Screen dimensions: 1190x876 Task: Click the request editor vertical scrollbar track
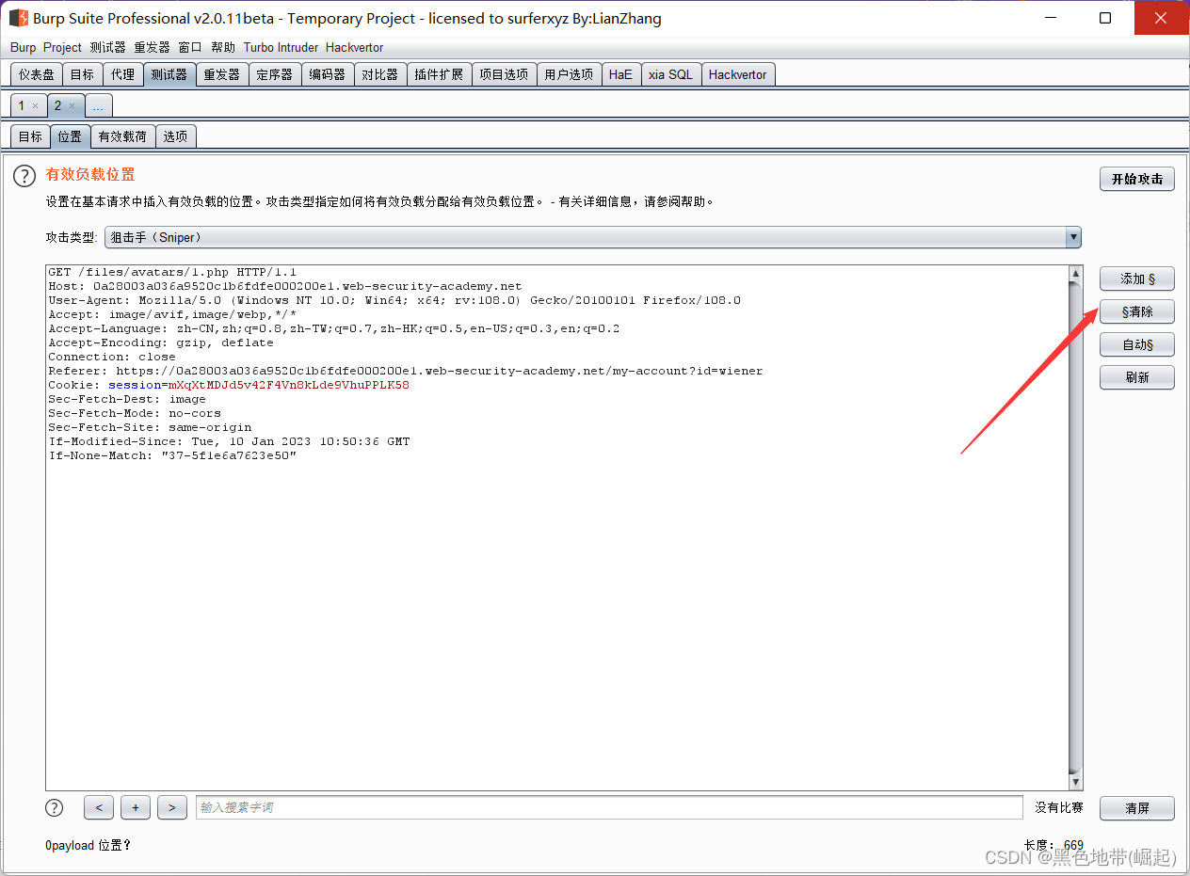point(1076,527)
